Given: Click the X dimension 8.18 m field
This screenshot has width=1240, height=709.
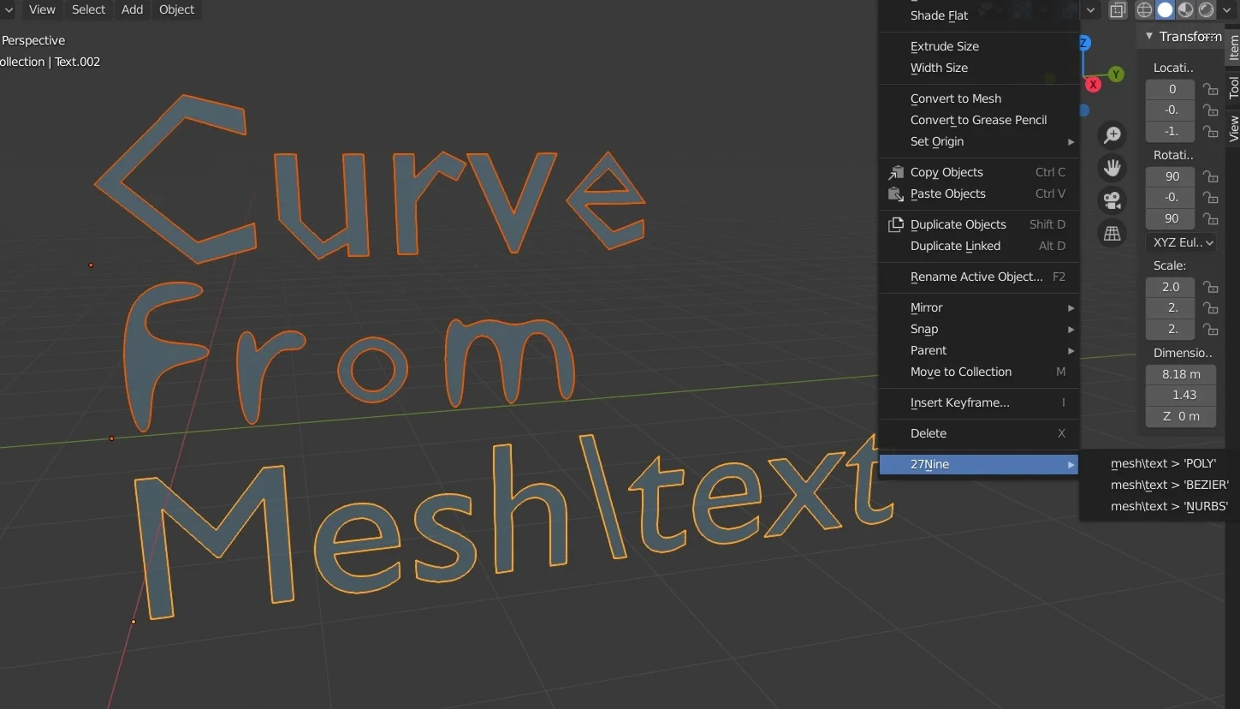Looking at the screenshot, I should [x=1180, y=374].
